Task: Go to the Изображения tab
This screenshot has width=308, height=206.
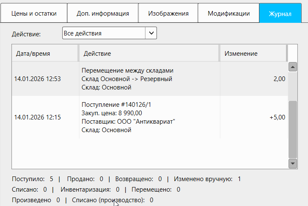Action: [168, 14]
